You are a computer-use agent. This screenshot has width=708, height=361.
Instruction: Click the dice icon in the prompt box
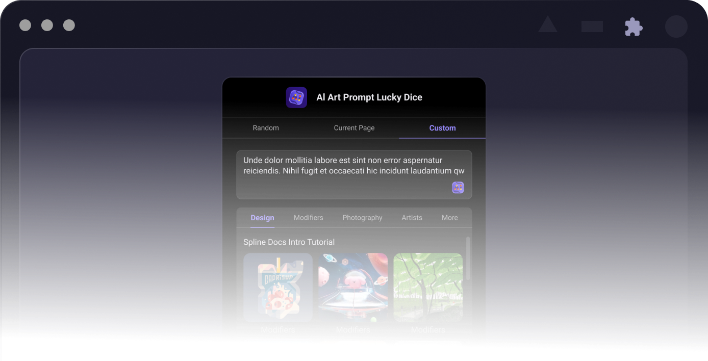coord(458,188)
